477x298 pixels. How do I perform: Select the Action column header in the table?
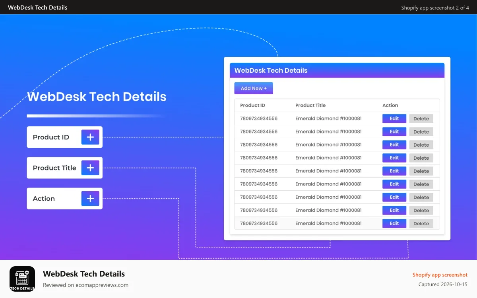[390, 105]
